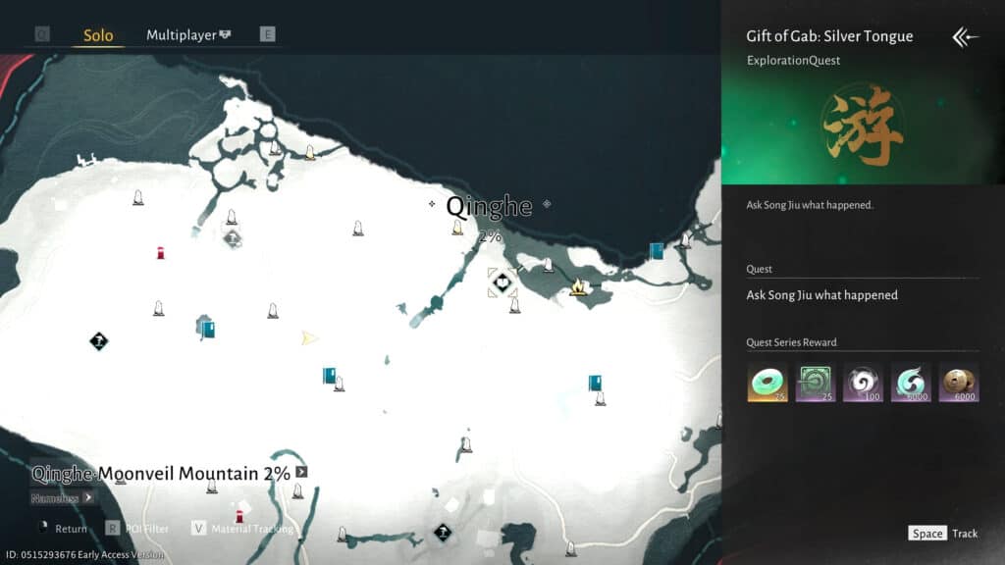1005x565 pixels.
Task: Click the golden campfire icon on map
Action: coord(578,286)
